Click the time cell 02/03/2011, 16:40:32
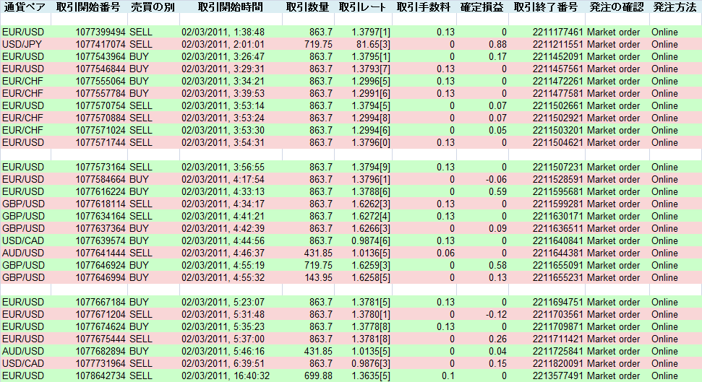The height and width of the screenshot is (382, 702). [225, 376]
